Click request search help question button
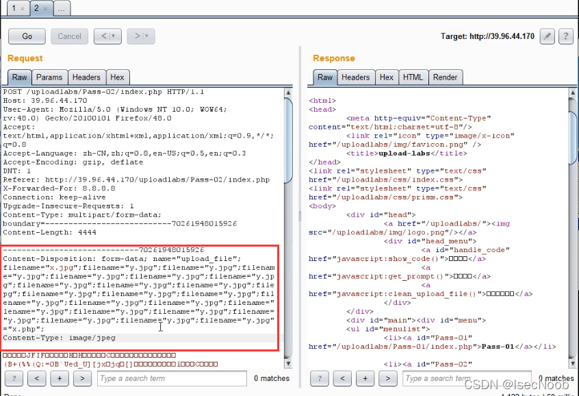 click(x=14, y=378)
